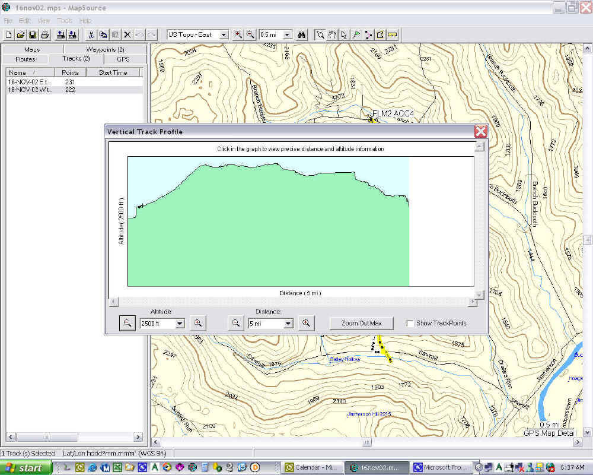This screenshot has width=593, height=475.
Task: Open the View menu
Action: (x=44, y=20)
